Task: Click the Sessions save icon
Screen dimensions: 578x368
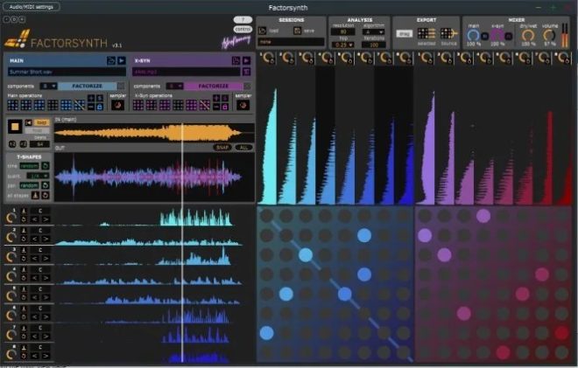Action: (x=297, y=31)
